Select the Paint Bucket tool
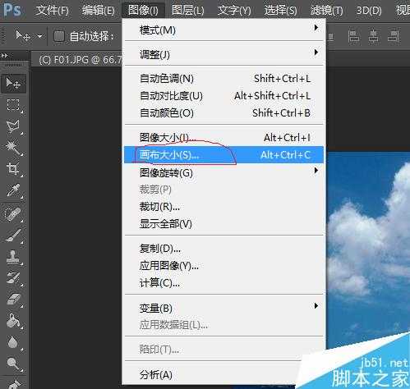Viewport: 410px width, 389px height. (13, 321)
